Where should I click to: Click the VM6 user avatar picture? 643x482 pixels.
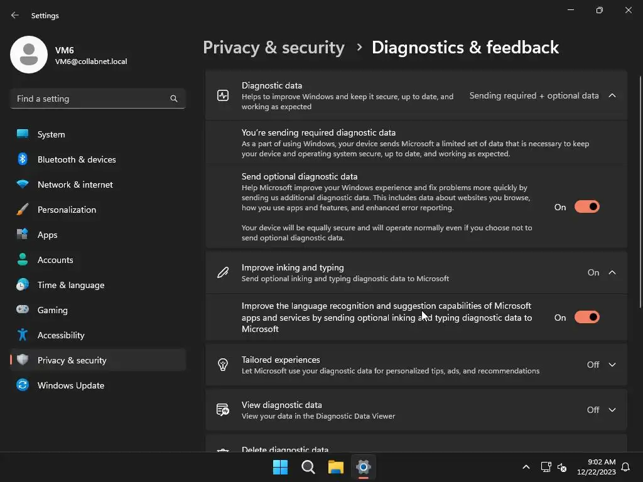click(29, 55)
